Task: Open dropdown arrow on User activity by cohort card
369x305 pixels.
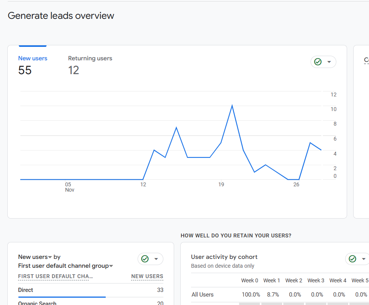Action: click(x=364, y=259)
